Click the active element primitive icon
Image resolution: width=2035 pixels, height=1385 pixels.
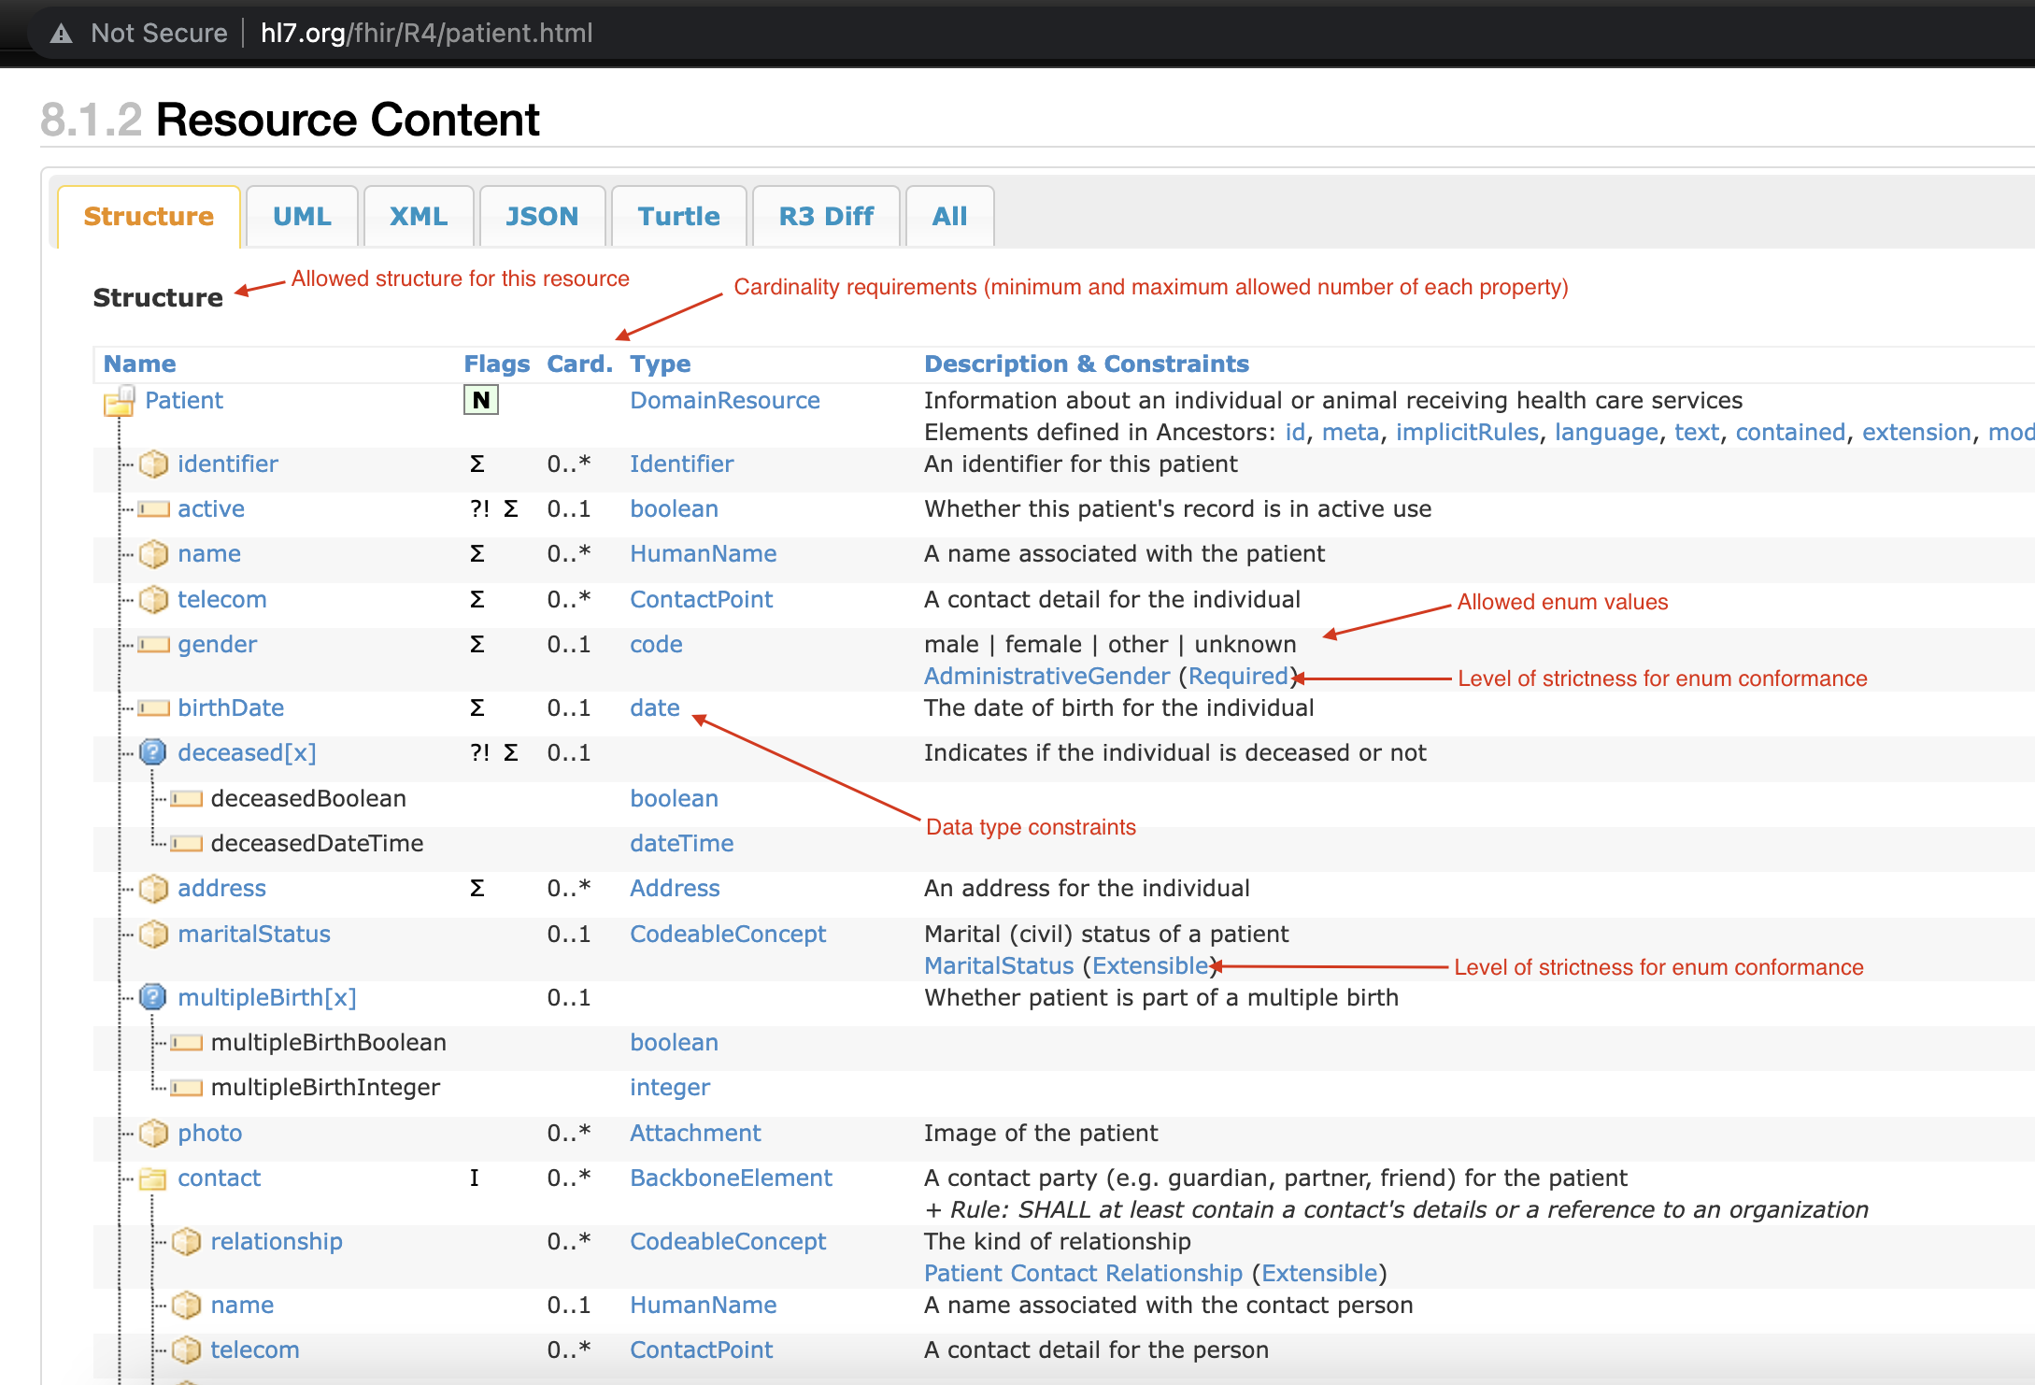pyautogui.click(x=153, y=509)
